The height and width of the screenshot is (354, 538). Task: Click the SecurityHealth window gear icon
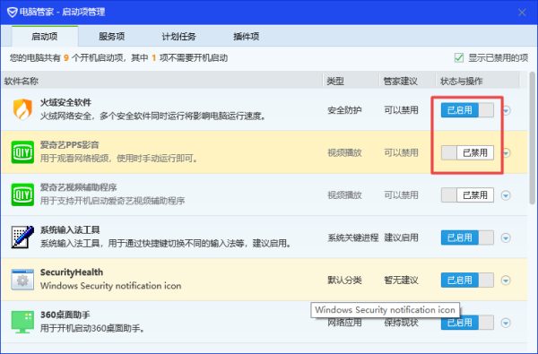tap(22, 280)
